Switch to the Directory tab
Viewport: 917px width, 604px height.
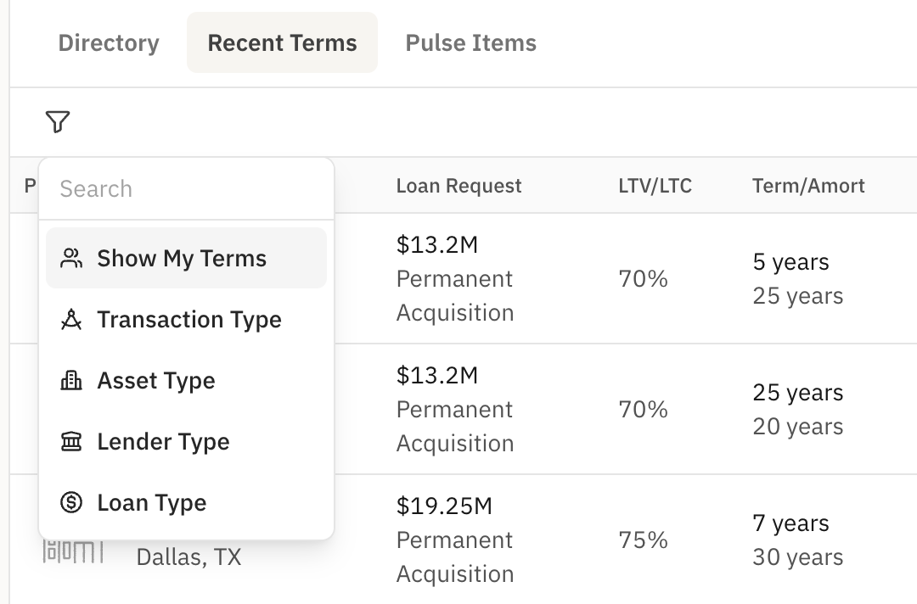(x=108, y=42)
